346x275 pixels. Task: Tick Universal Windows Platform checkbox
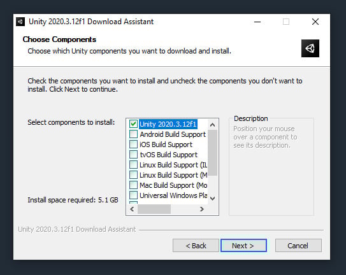133,195
